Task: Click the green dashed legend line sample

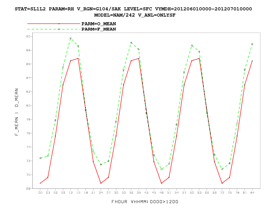Action: tap(54, 29)
